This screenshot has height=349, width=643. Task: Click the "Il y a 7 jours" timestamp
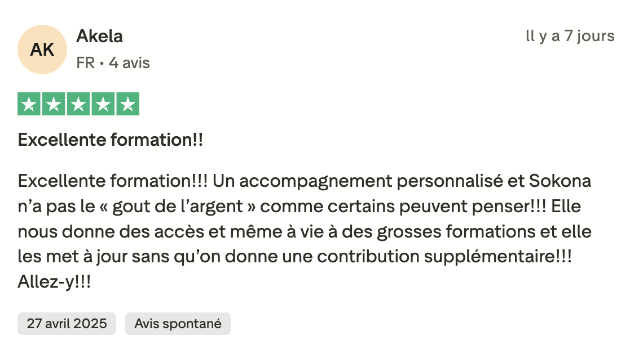pyautogui.click(x=570, y=37)
